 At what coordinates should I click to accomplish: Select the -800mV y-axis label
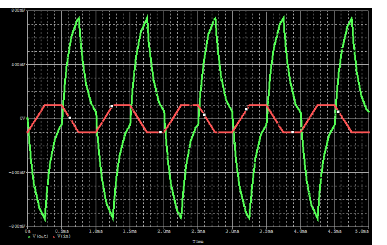pos(17,226)
